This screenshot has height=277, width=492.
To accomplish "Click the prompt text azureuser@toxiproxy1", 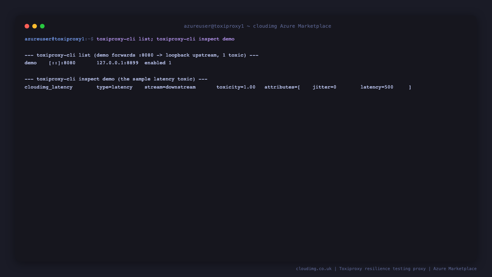I will pos(55,39).
